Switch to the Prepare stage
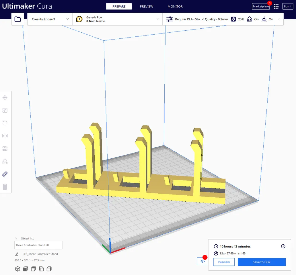This screenshot has width=296, height=275. [x=119, y=6]
